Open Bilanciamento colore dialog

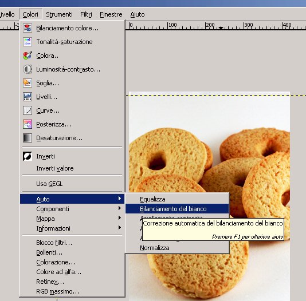click(72, 28)
